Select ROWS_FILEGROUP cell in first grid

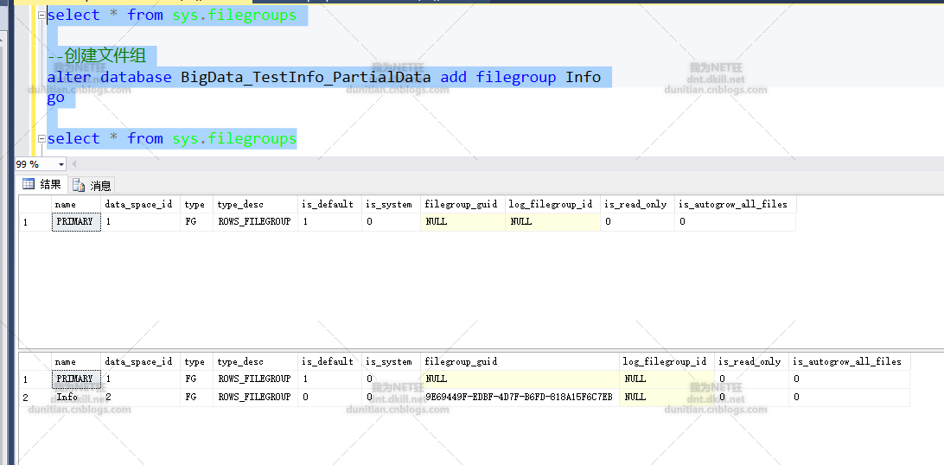[x=255, y=221]
